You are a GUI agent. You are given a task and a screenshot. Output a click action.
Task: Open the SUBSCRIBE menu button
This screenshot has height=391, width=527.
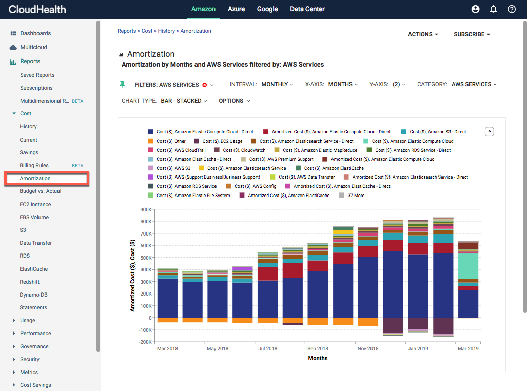click(472, 34)
